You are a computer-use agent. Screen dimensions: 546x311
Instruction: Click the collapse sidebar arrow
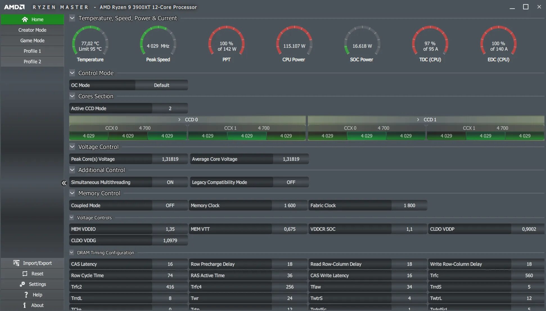coord(64,182)
